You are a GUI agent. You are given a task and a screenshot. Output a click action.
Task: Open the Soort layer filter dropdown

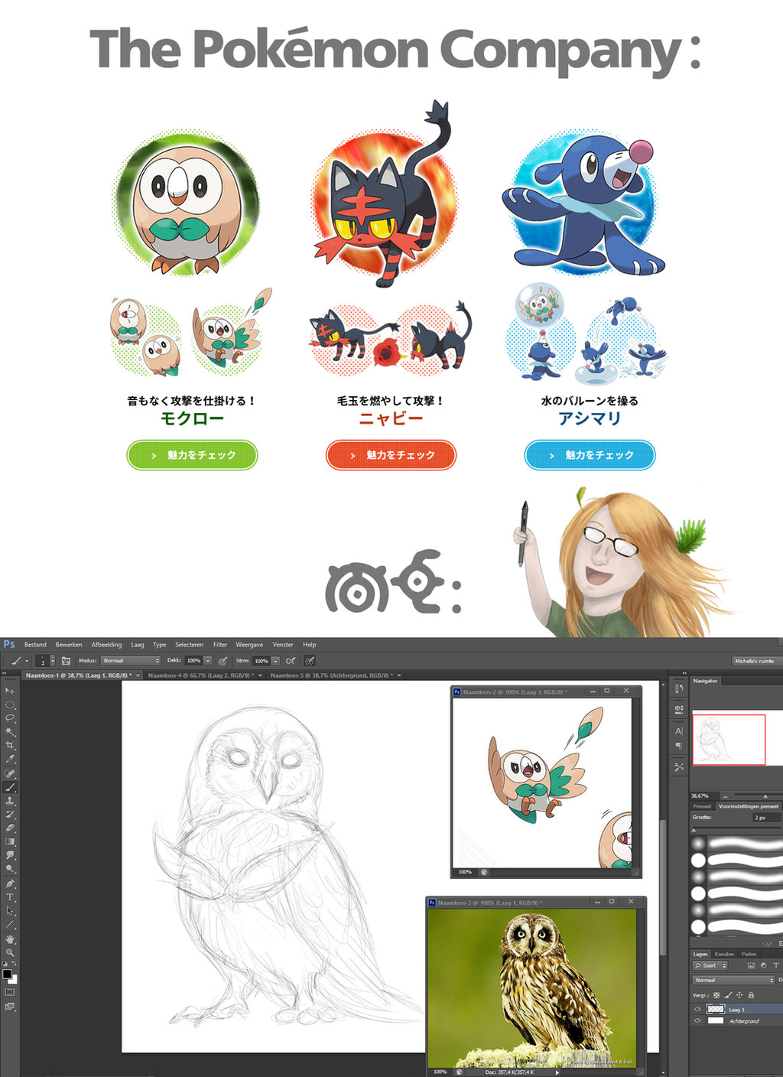point(710,966)
